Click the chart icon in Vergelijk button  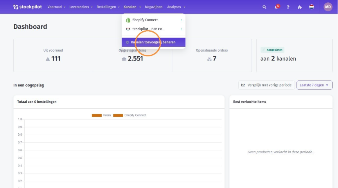pos(243,85)
